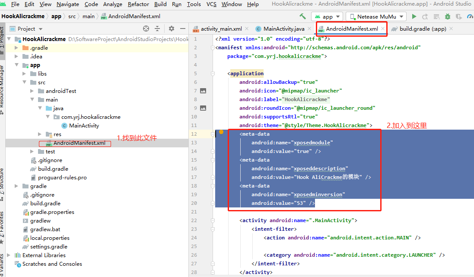Click the Select Opened File target icon
Screen dimensions: 474x277
click(146, 29)
